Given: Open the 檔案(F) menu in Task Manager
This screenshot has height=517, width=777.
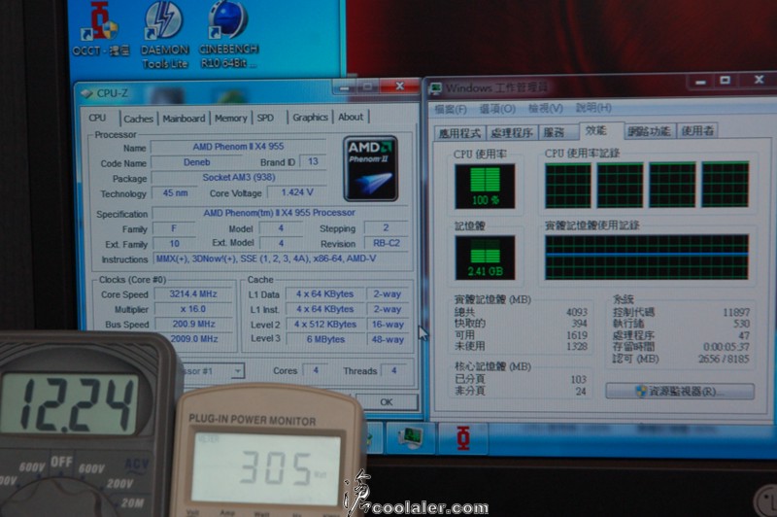Looking at the screenshot, I should 451,109.
